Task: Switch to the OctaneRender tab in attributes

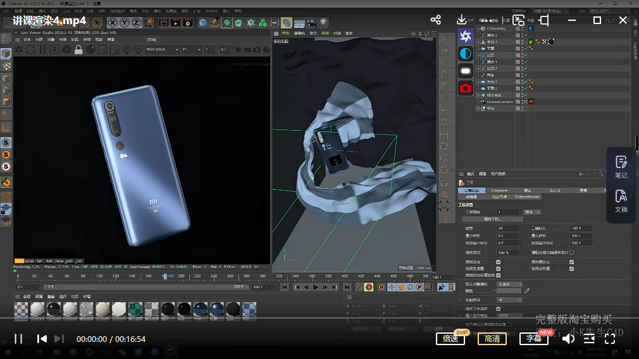Action: click(527, 197)
